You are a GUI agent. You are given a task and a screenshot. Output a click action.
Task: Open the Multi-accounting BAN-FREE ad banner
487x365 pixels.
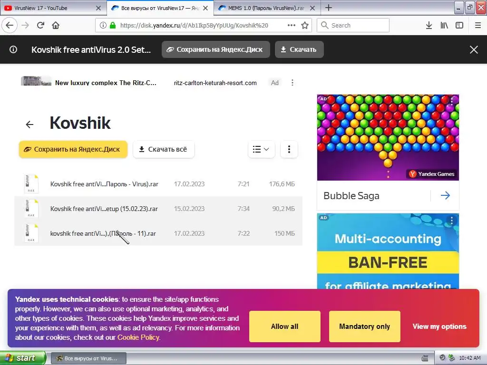point(388,251)
